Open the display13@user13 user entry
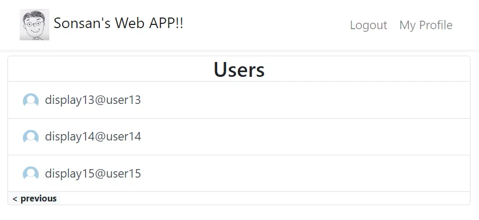The height and width of the screenshot is (220, 479). [93, 100]
